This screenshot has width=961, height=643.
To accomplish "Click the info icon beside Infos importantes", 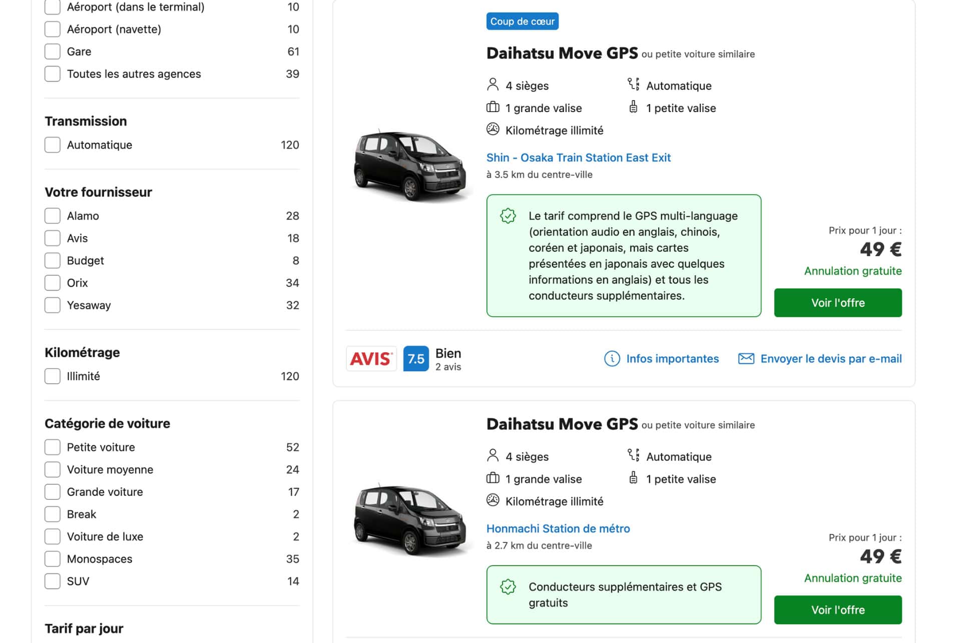I will [x=612, y=359].
